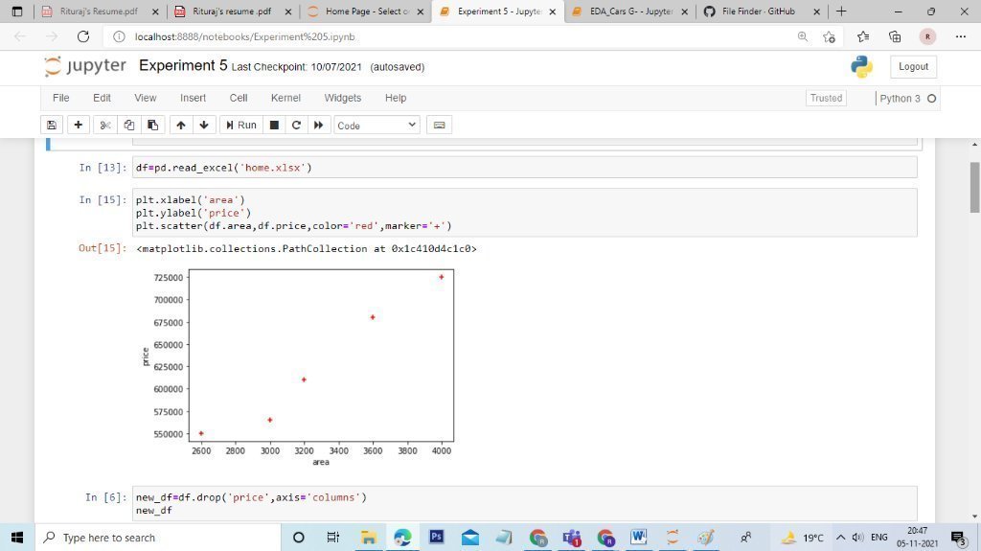Run the selected cell
Viewport: 981px width, 551px height.
[x=240, y=126]
